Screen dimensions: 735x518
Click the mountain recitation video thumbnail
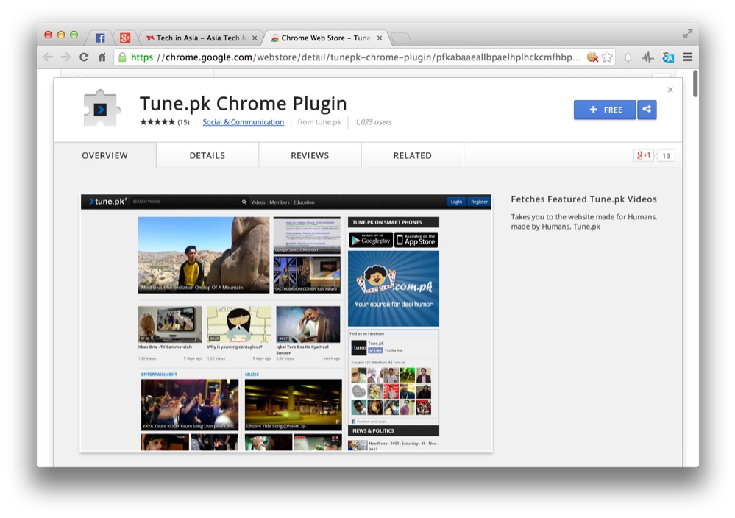click(x=204, y=255)
